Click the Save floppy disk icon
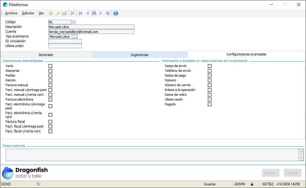The image size is (306, 188). point(64,13)
